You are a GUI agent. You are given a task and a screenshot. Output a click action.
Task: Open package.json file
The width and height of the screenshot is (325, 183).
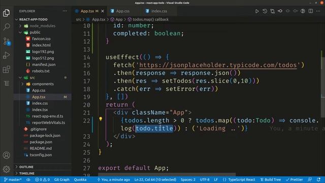pos(43,142)
